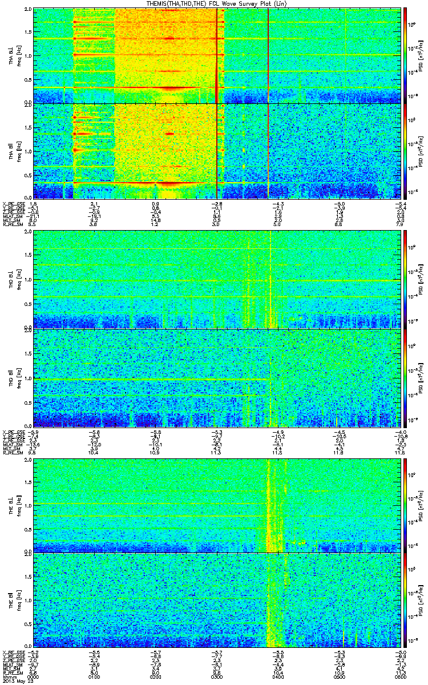Click the THD BII y-axis label

point(11,378)
